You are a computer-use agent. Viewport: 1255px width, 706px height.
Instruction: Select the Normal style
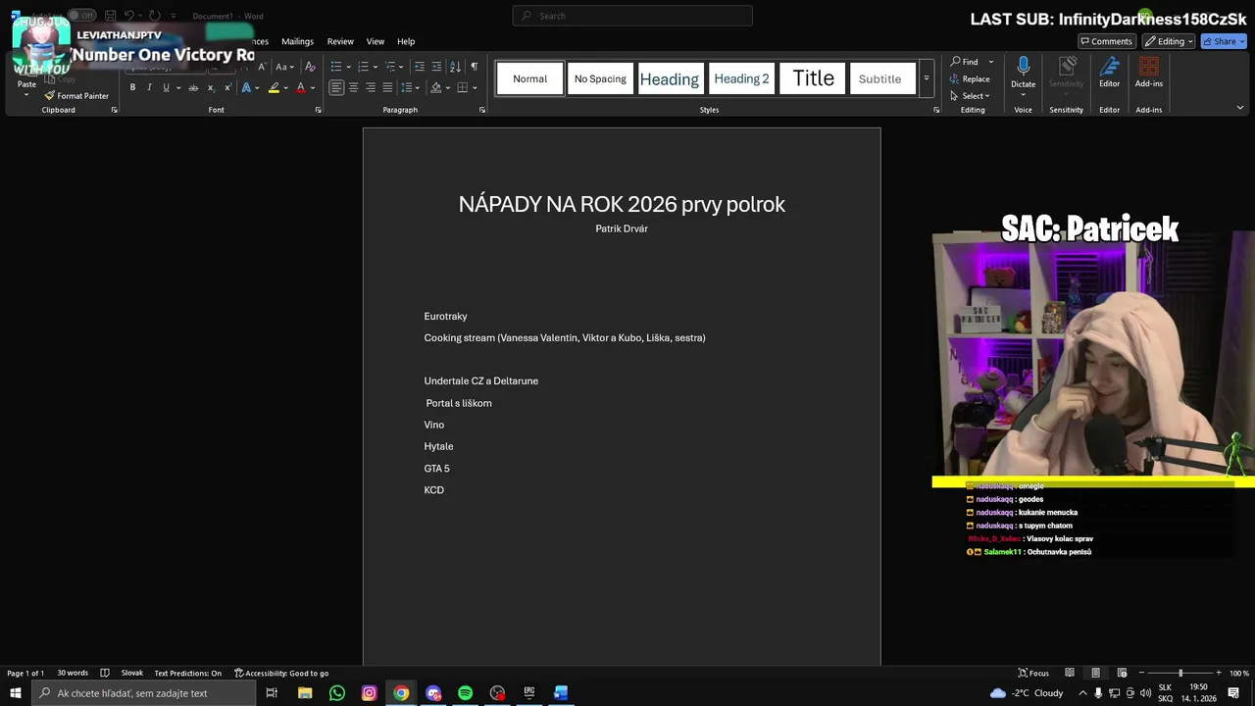530,78
